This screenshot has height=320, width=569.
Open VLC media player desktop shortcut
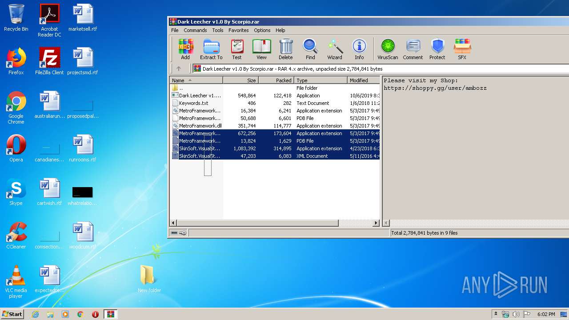16,282
